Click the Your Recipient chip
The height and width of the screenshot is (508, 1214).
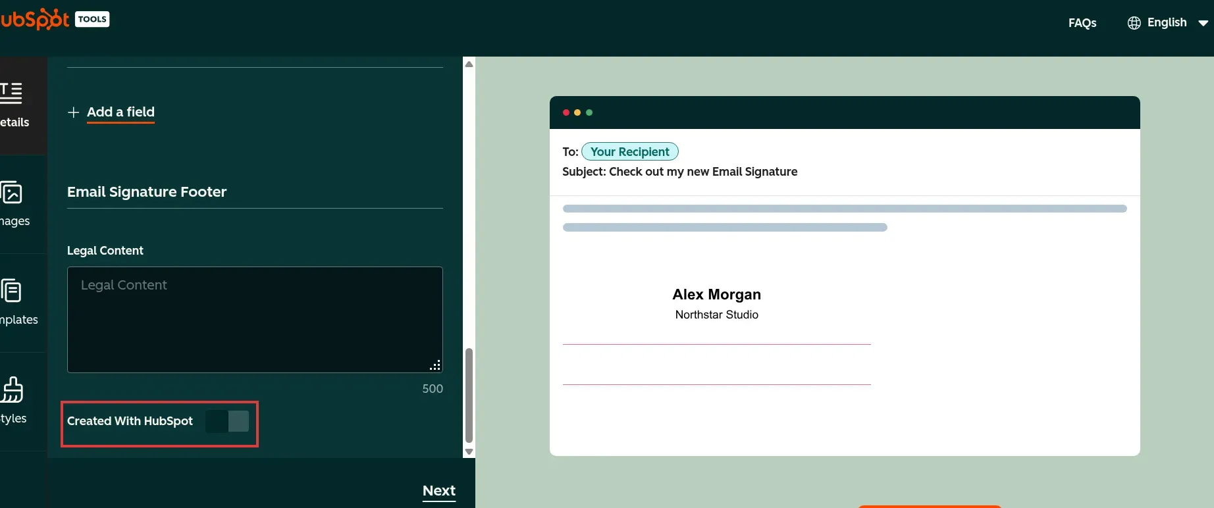click(630, 152)
